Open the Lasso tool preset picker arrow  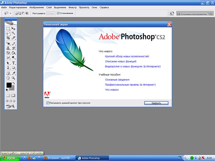click(x=11, y=13)
